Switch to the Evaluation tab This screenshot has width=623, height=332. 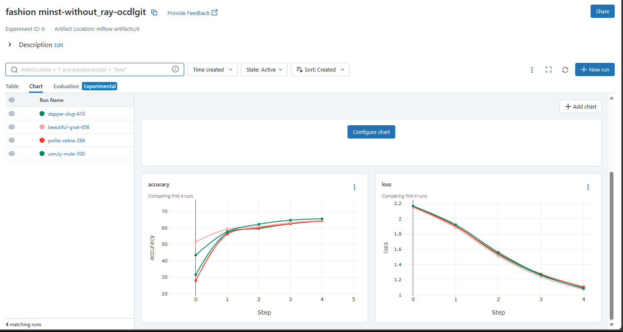[66, 86]
